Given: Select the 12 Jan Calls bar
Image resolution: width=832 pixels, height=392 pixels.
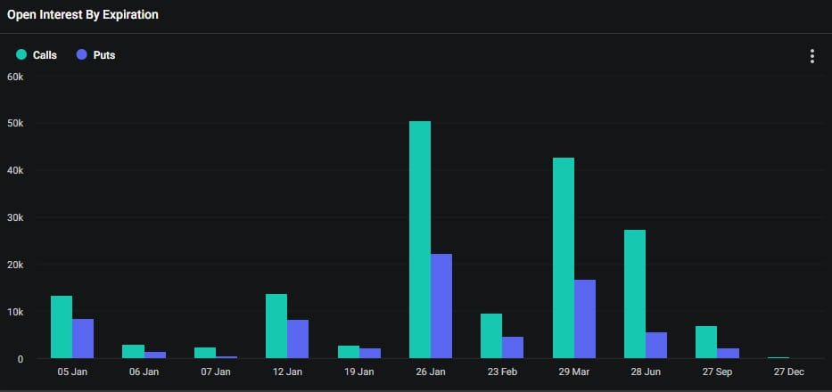Looking at the screenshot, I should coord(276,326).
